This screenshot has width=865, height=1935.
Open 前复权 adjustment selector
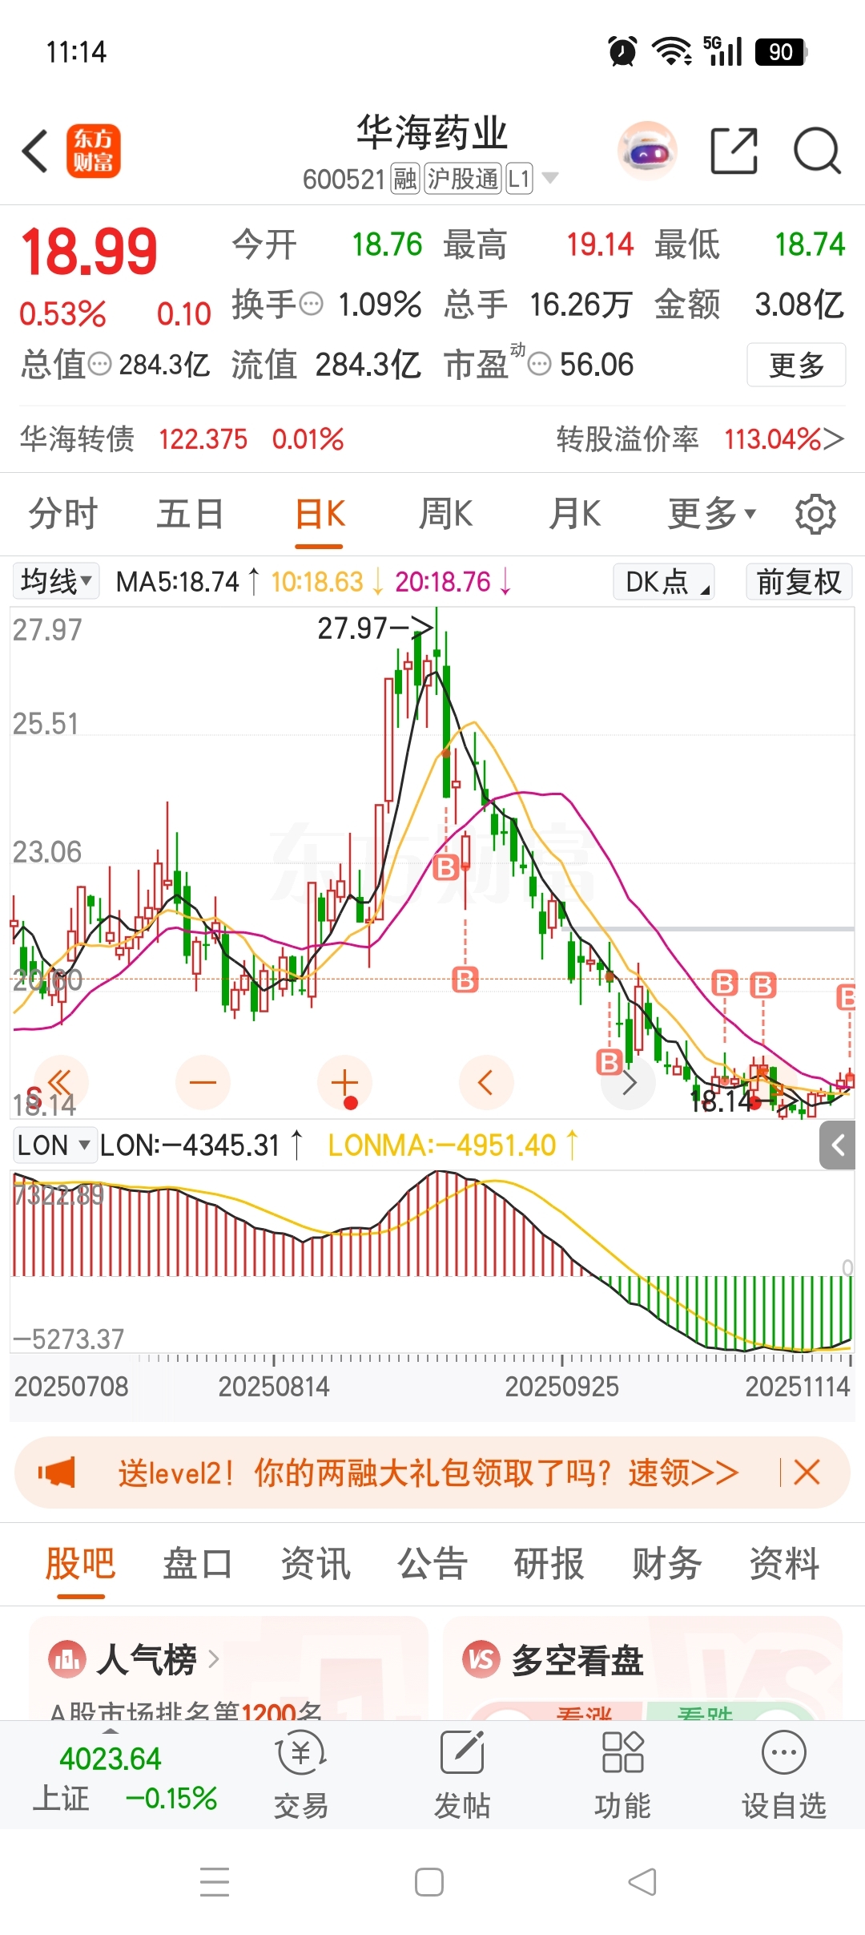pos(799,581)
